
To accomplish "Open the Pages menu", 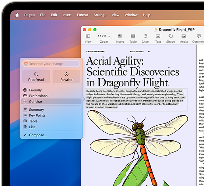I will [29, 15].
